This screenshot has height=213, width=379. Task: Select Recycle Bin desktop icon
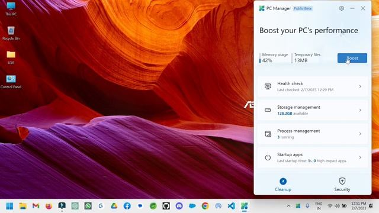coord(11,33)
